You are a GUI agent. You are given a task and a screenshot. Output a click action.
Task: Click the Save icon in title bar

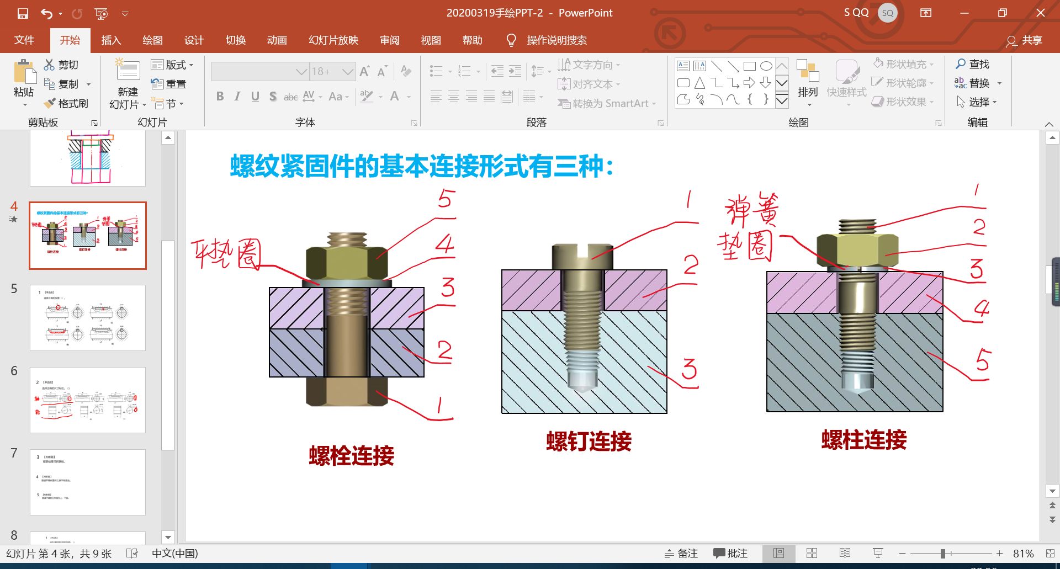click(23, 13)
